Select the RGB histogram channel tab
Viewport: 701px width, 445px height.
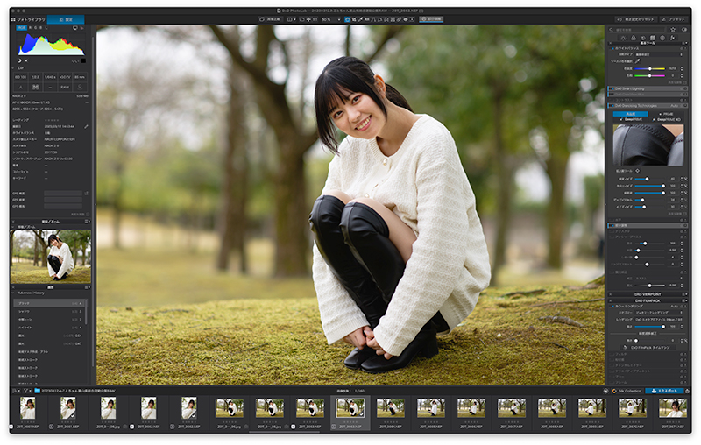21,28
